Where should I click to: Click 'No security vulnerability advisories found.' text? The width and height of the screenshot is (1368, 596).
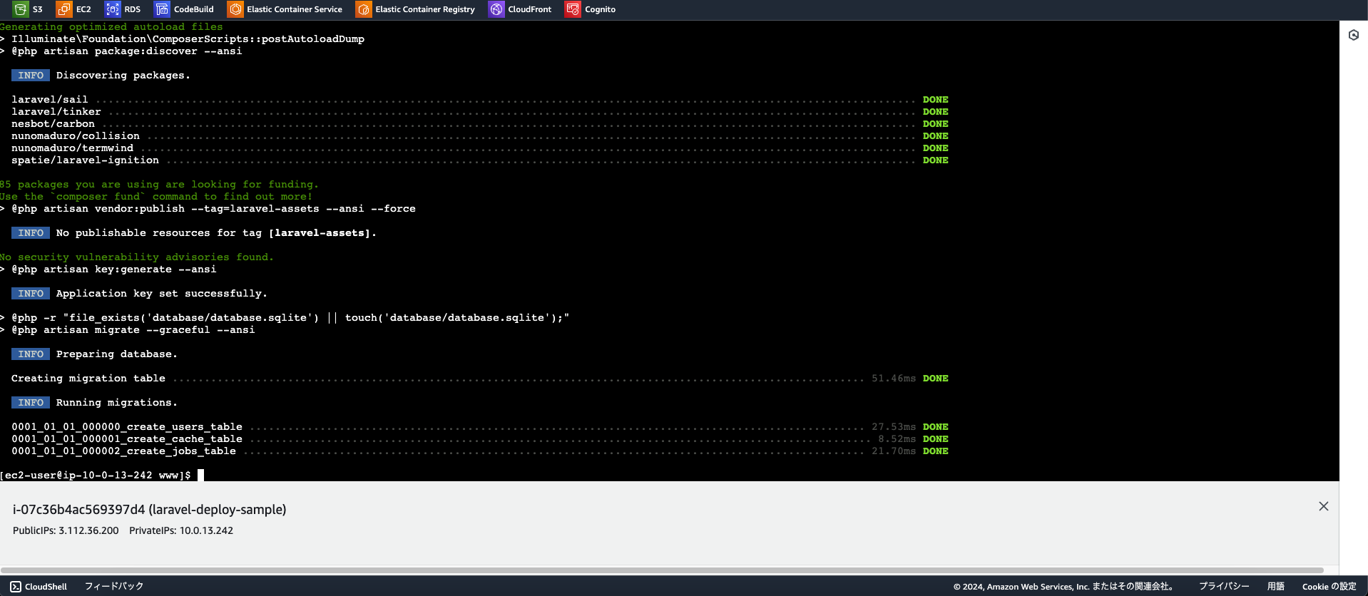pyautogui.click(x=137, y=257)
